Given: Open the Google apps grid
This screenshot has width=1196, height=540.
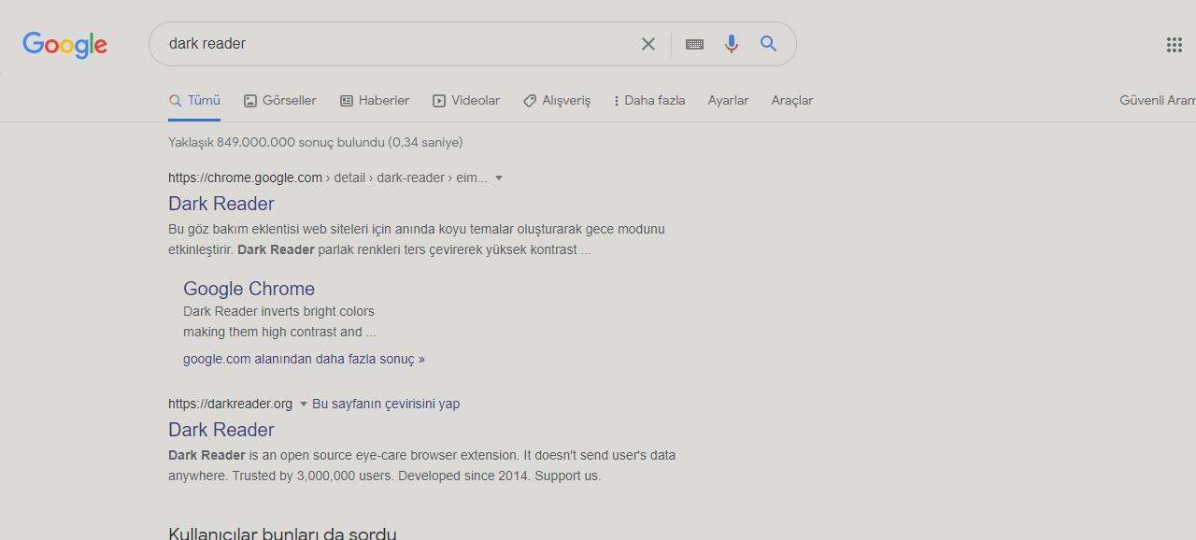Looking at the screenshot, I should pos(1175,45).
